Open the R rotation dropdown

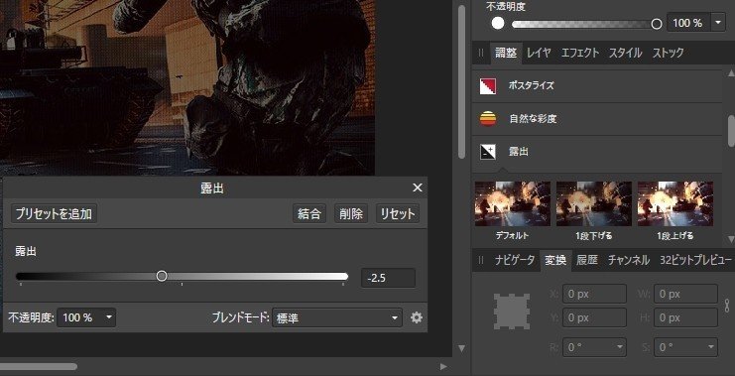tap(594, 347)
